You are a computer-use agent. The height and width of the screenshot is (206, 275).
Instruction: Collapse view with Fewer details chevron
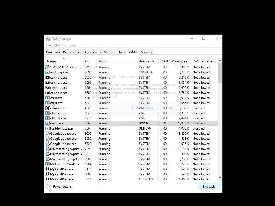coord(49,187)
